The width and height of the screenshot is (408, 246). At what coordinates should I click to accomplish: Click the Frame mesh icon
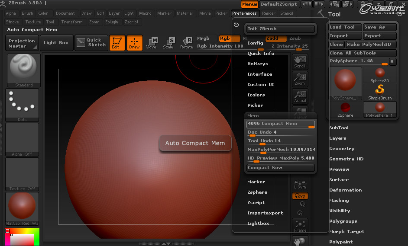(300, 226)
